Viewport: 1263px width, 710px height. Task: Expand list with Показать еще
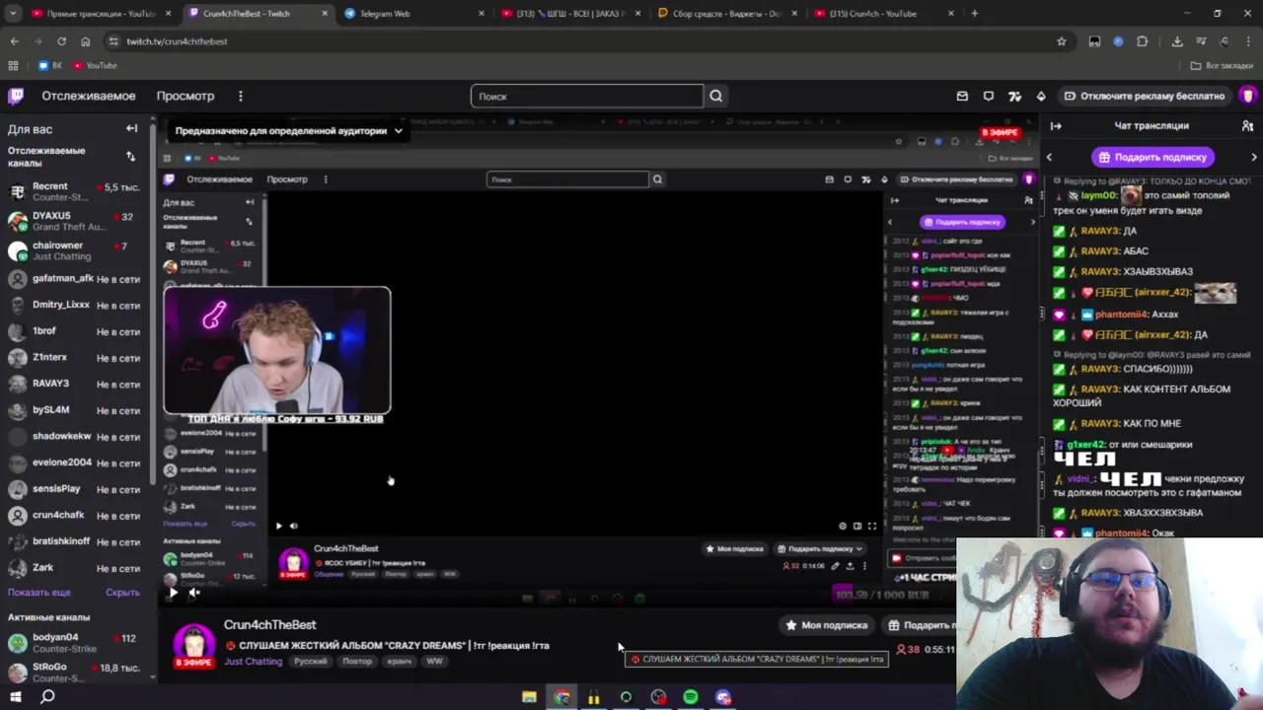coord(39,593)
